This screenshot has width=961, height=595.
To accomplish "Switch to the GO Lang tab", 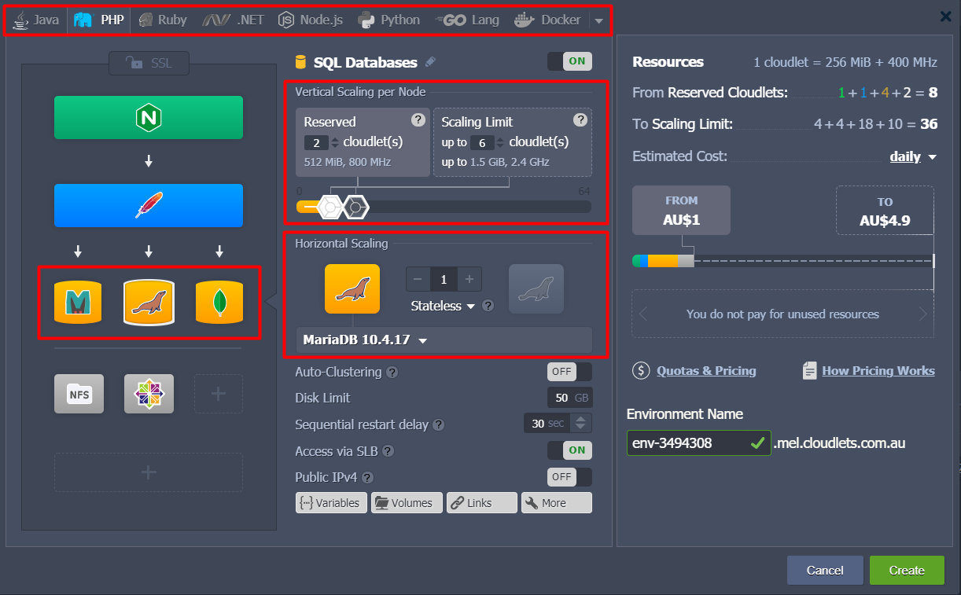I will (467, 20).
